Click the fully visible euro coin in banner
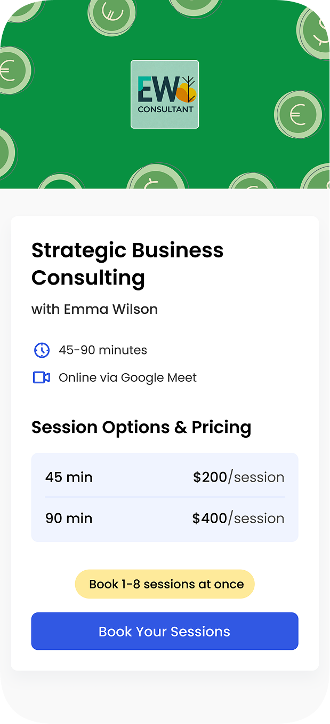The height and width of the screenshot is (724, 330). (299, 115)
